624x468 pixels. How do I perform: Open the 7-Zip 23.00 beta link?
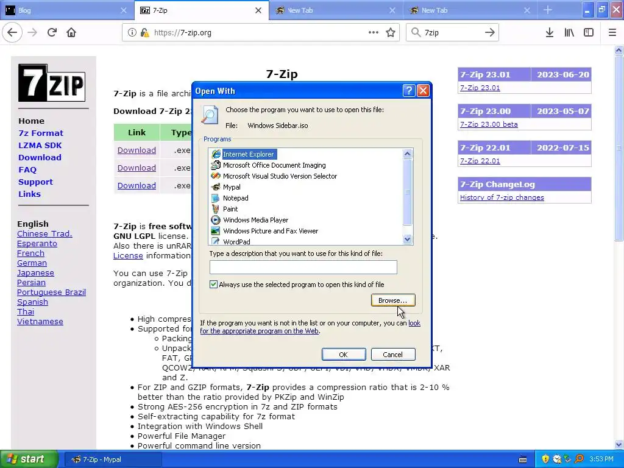pos(489,124)
